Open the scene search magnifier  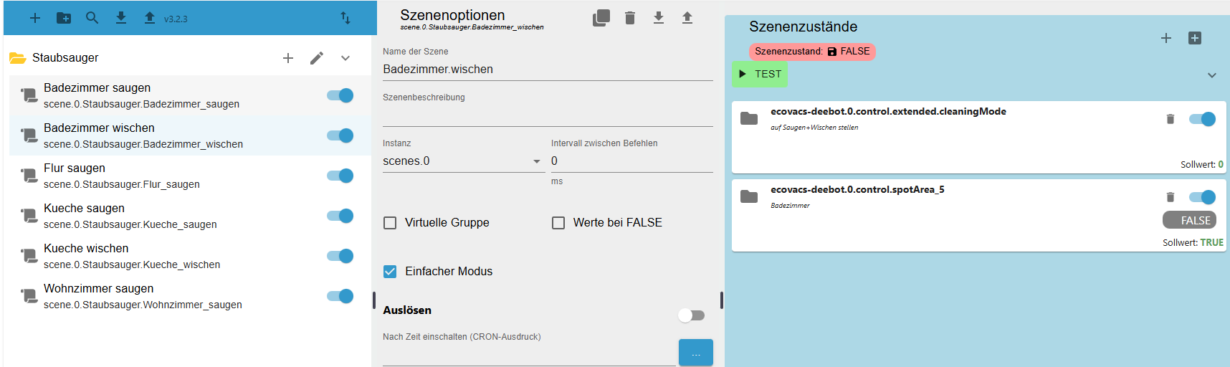(92, 18)
